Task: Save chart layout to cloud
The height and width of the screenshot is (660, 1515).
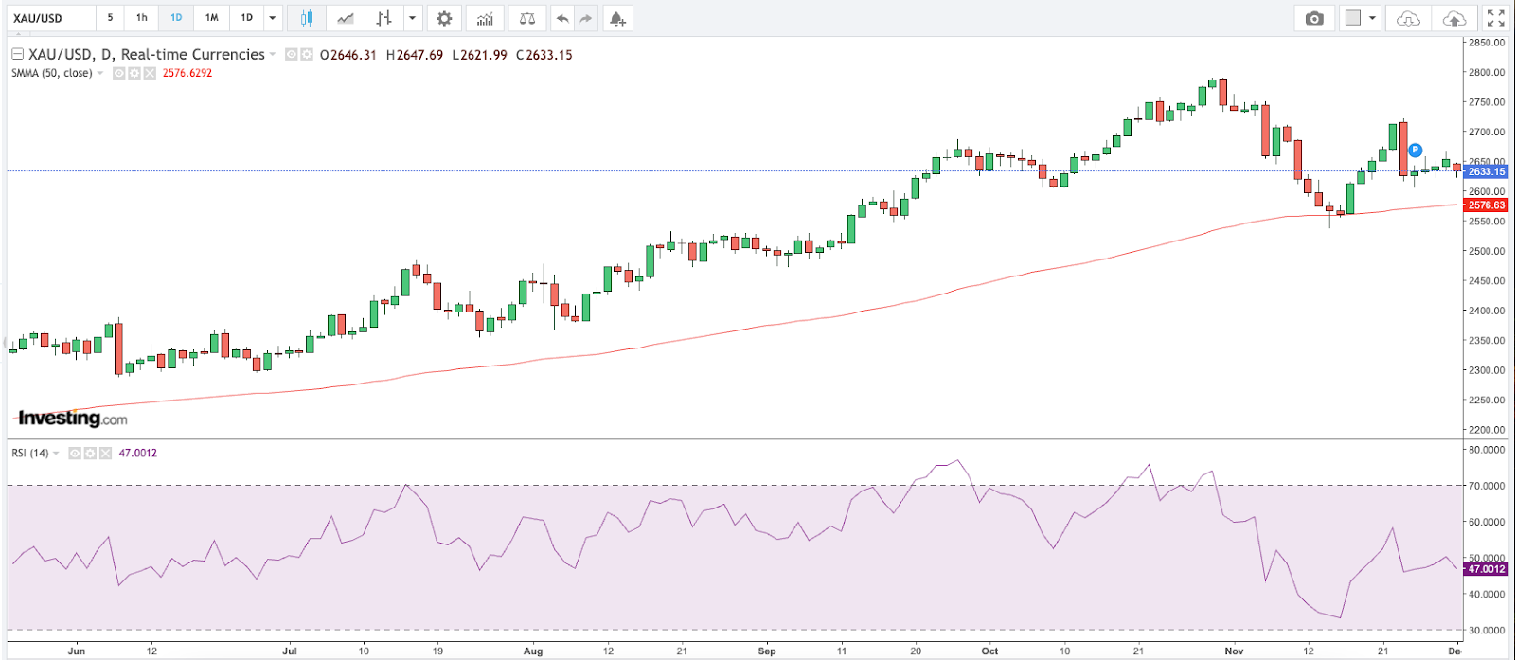Action: [1453, 18]
